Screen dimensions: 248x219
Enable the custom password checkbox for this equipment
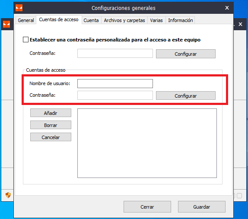[x=25, y=40]
